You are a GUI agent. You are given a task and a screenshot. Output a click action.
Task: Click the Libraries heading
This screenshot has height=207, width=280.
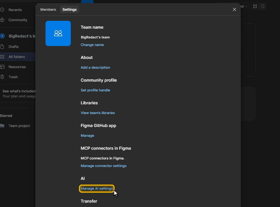point(89,103)
